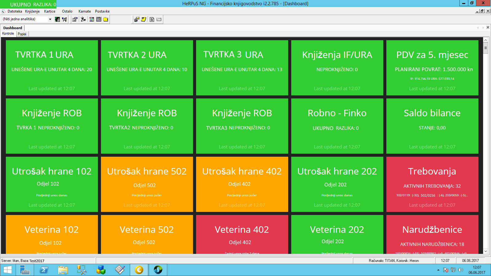Click the gold euro coin taskbar icon
Screen dimensions: 491x276
[139, 270]
